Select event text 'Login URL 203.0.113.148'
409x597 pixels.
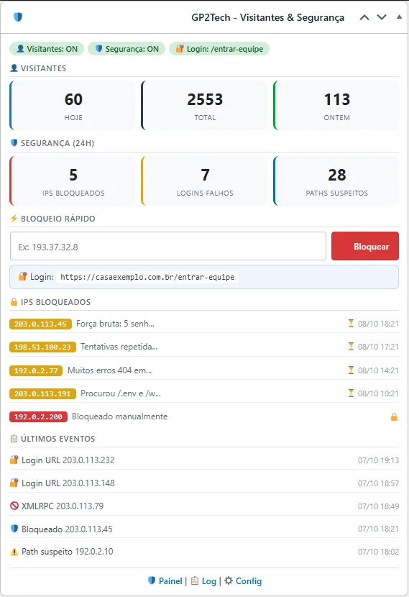point(68,483)
